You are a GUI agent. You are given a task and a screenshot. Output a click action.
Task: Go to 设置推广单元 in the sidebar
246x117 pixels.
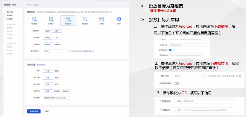[x=11, y=24]
